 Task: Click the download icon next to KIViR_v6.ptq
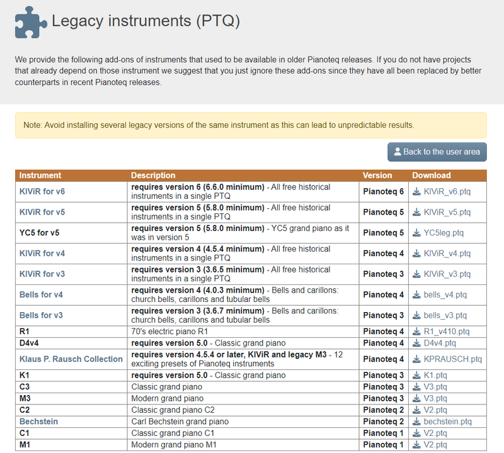[x=416, y=192]
